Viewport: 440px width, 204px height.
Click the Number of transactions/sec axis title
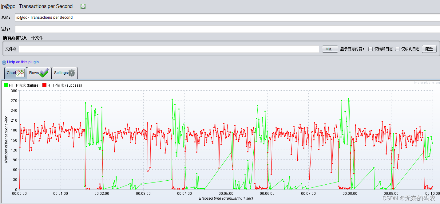pyautogui.click(x=6, y=140)
